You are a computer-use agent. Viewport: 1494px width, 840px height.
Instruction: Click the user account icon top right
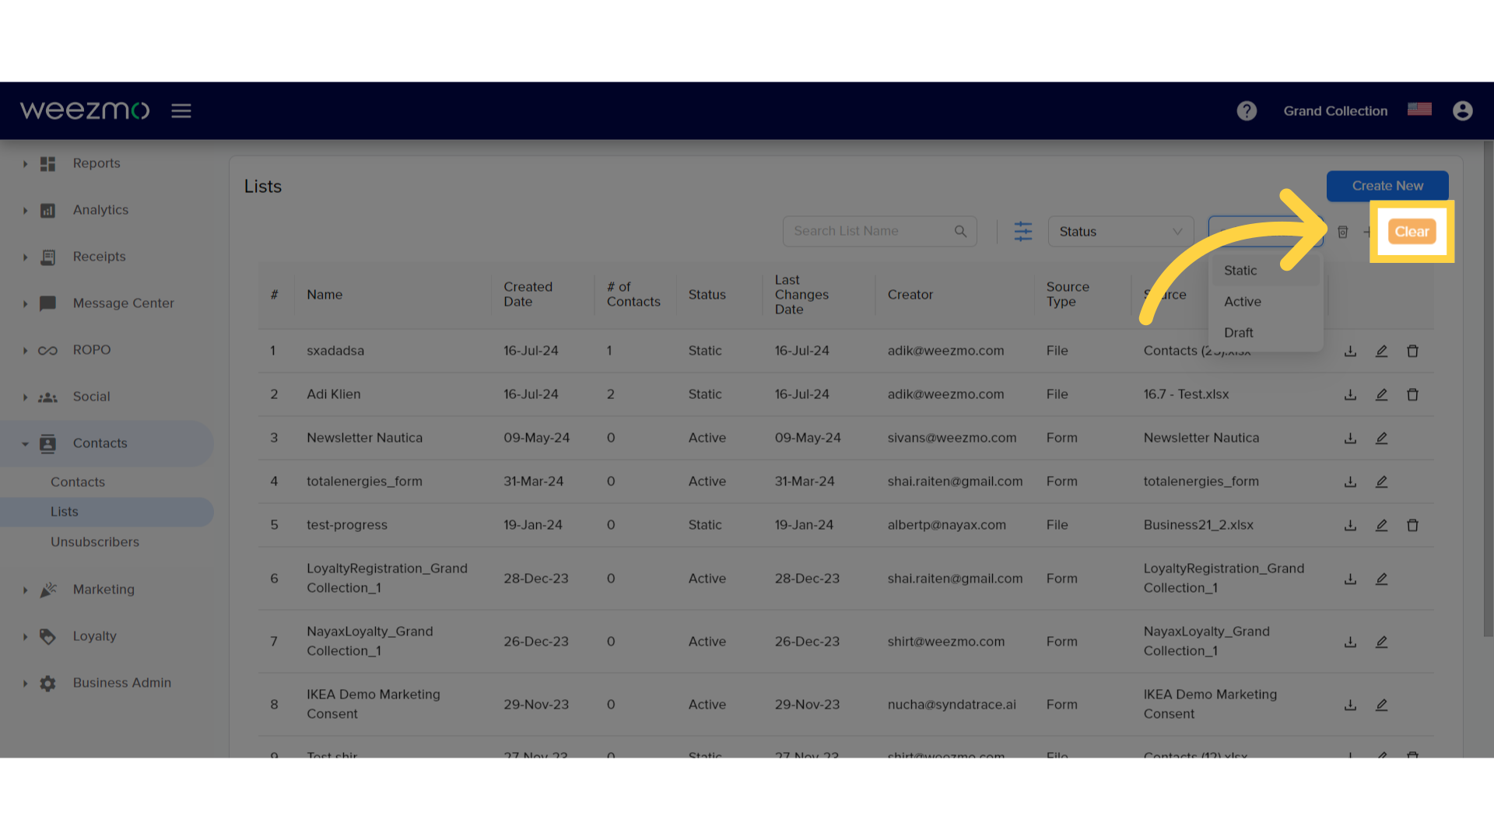point(1462,110)
